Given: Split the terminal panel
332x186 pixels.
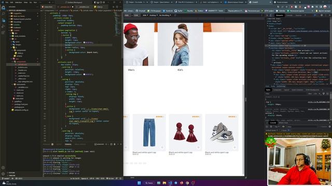Looking at the screenshot, I should 111,144.
